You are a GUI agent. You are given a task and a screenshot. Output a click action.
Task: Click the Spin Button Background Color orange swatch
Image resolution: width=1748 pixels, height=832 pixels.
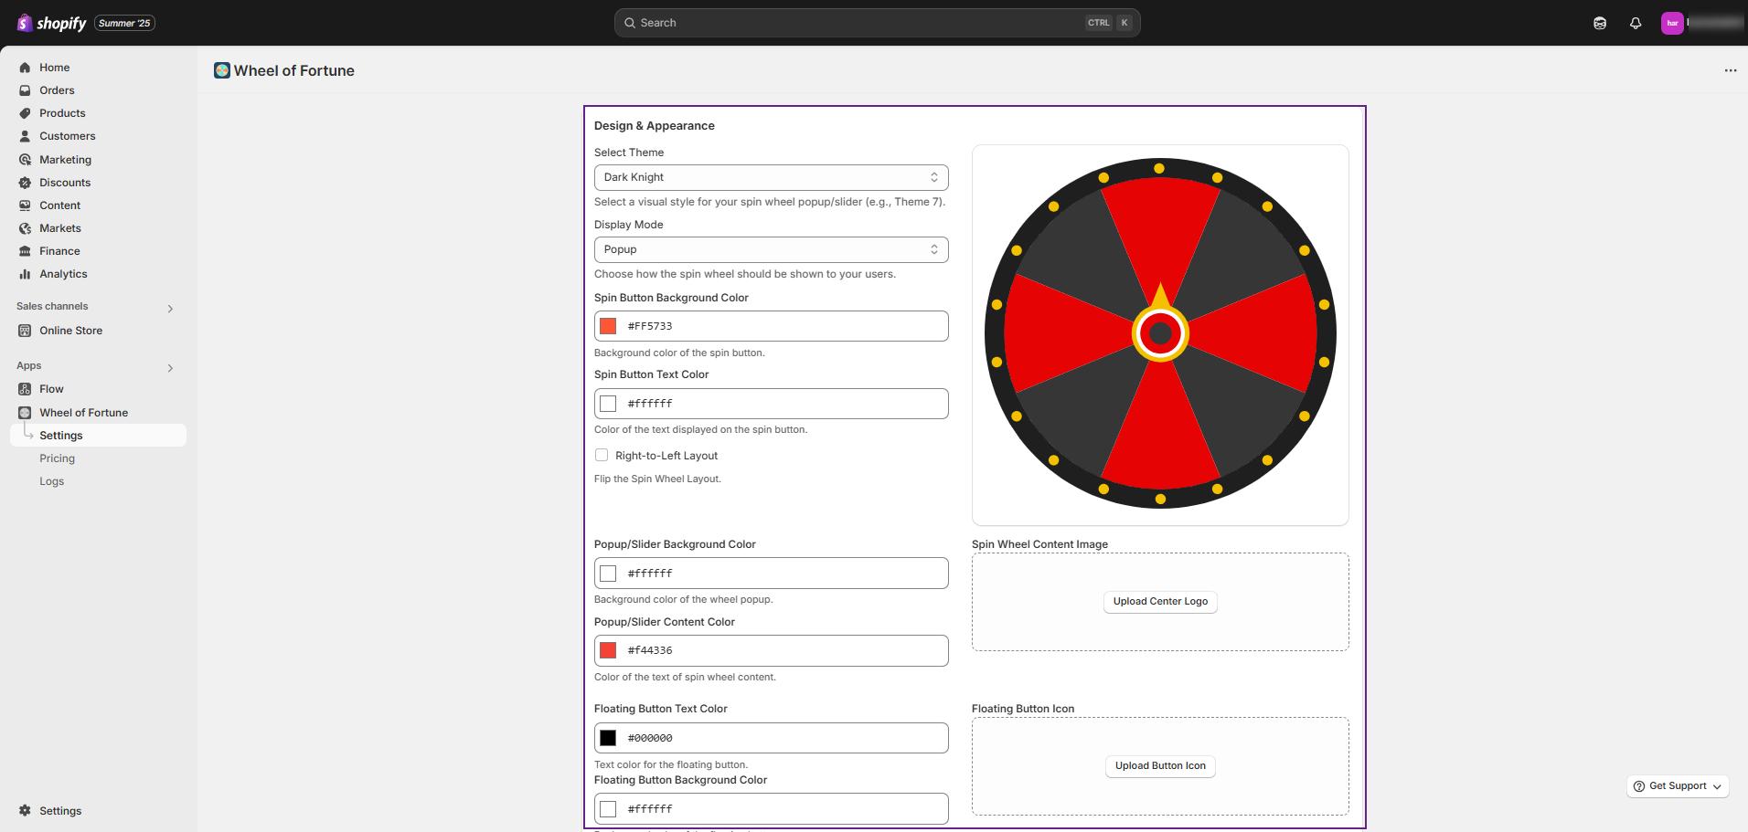608,326
